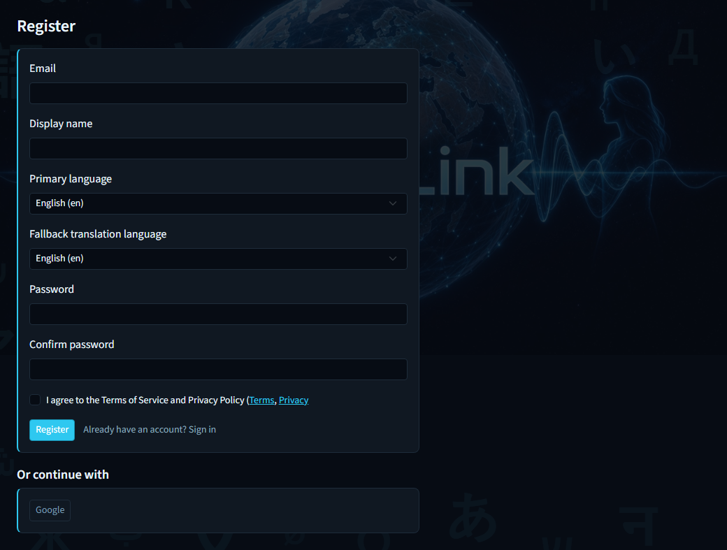Continue with Google button
The height and width of the screenshot is (550, 727).
50,510
